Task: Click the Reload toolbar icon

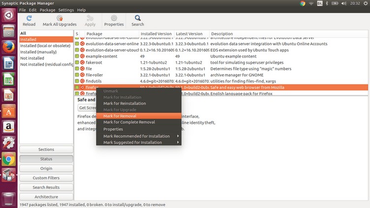Action: pyautogui.click(x=29, y=18)
